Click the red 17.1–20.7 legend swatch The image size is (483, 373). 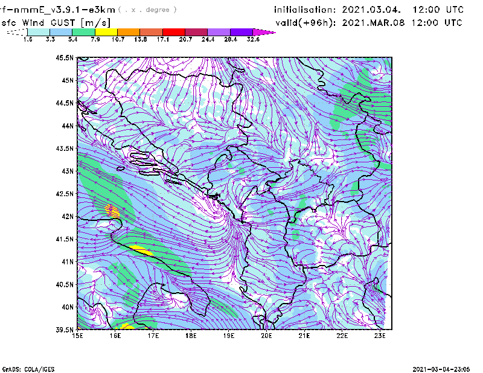pos(174,32)
